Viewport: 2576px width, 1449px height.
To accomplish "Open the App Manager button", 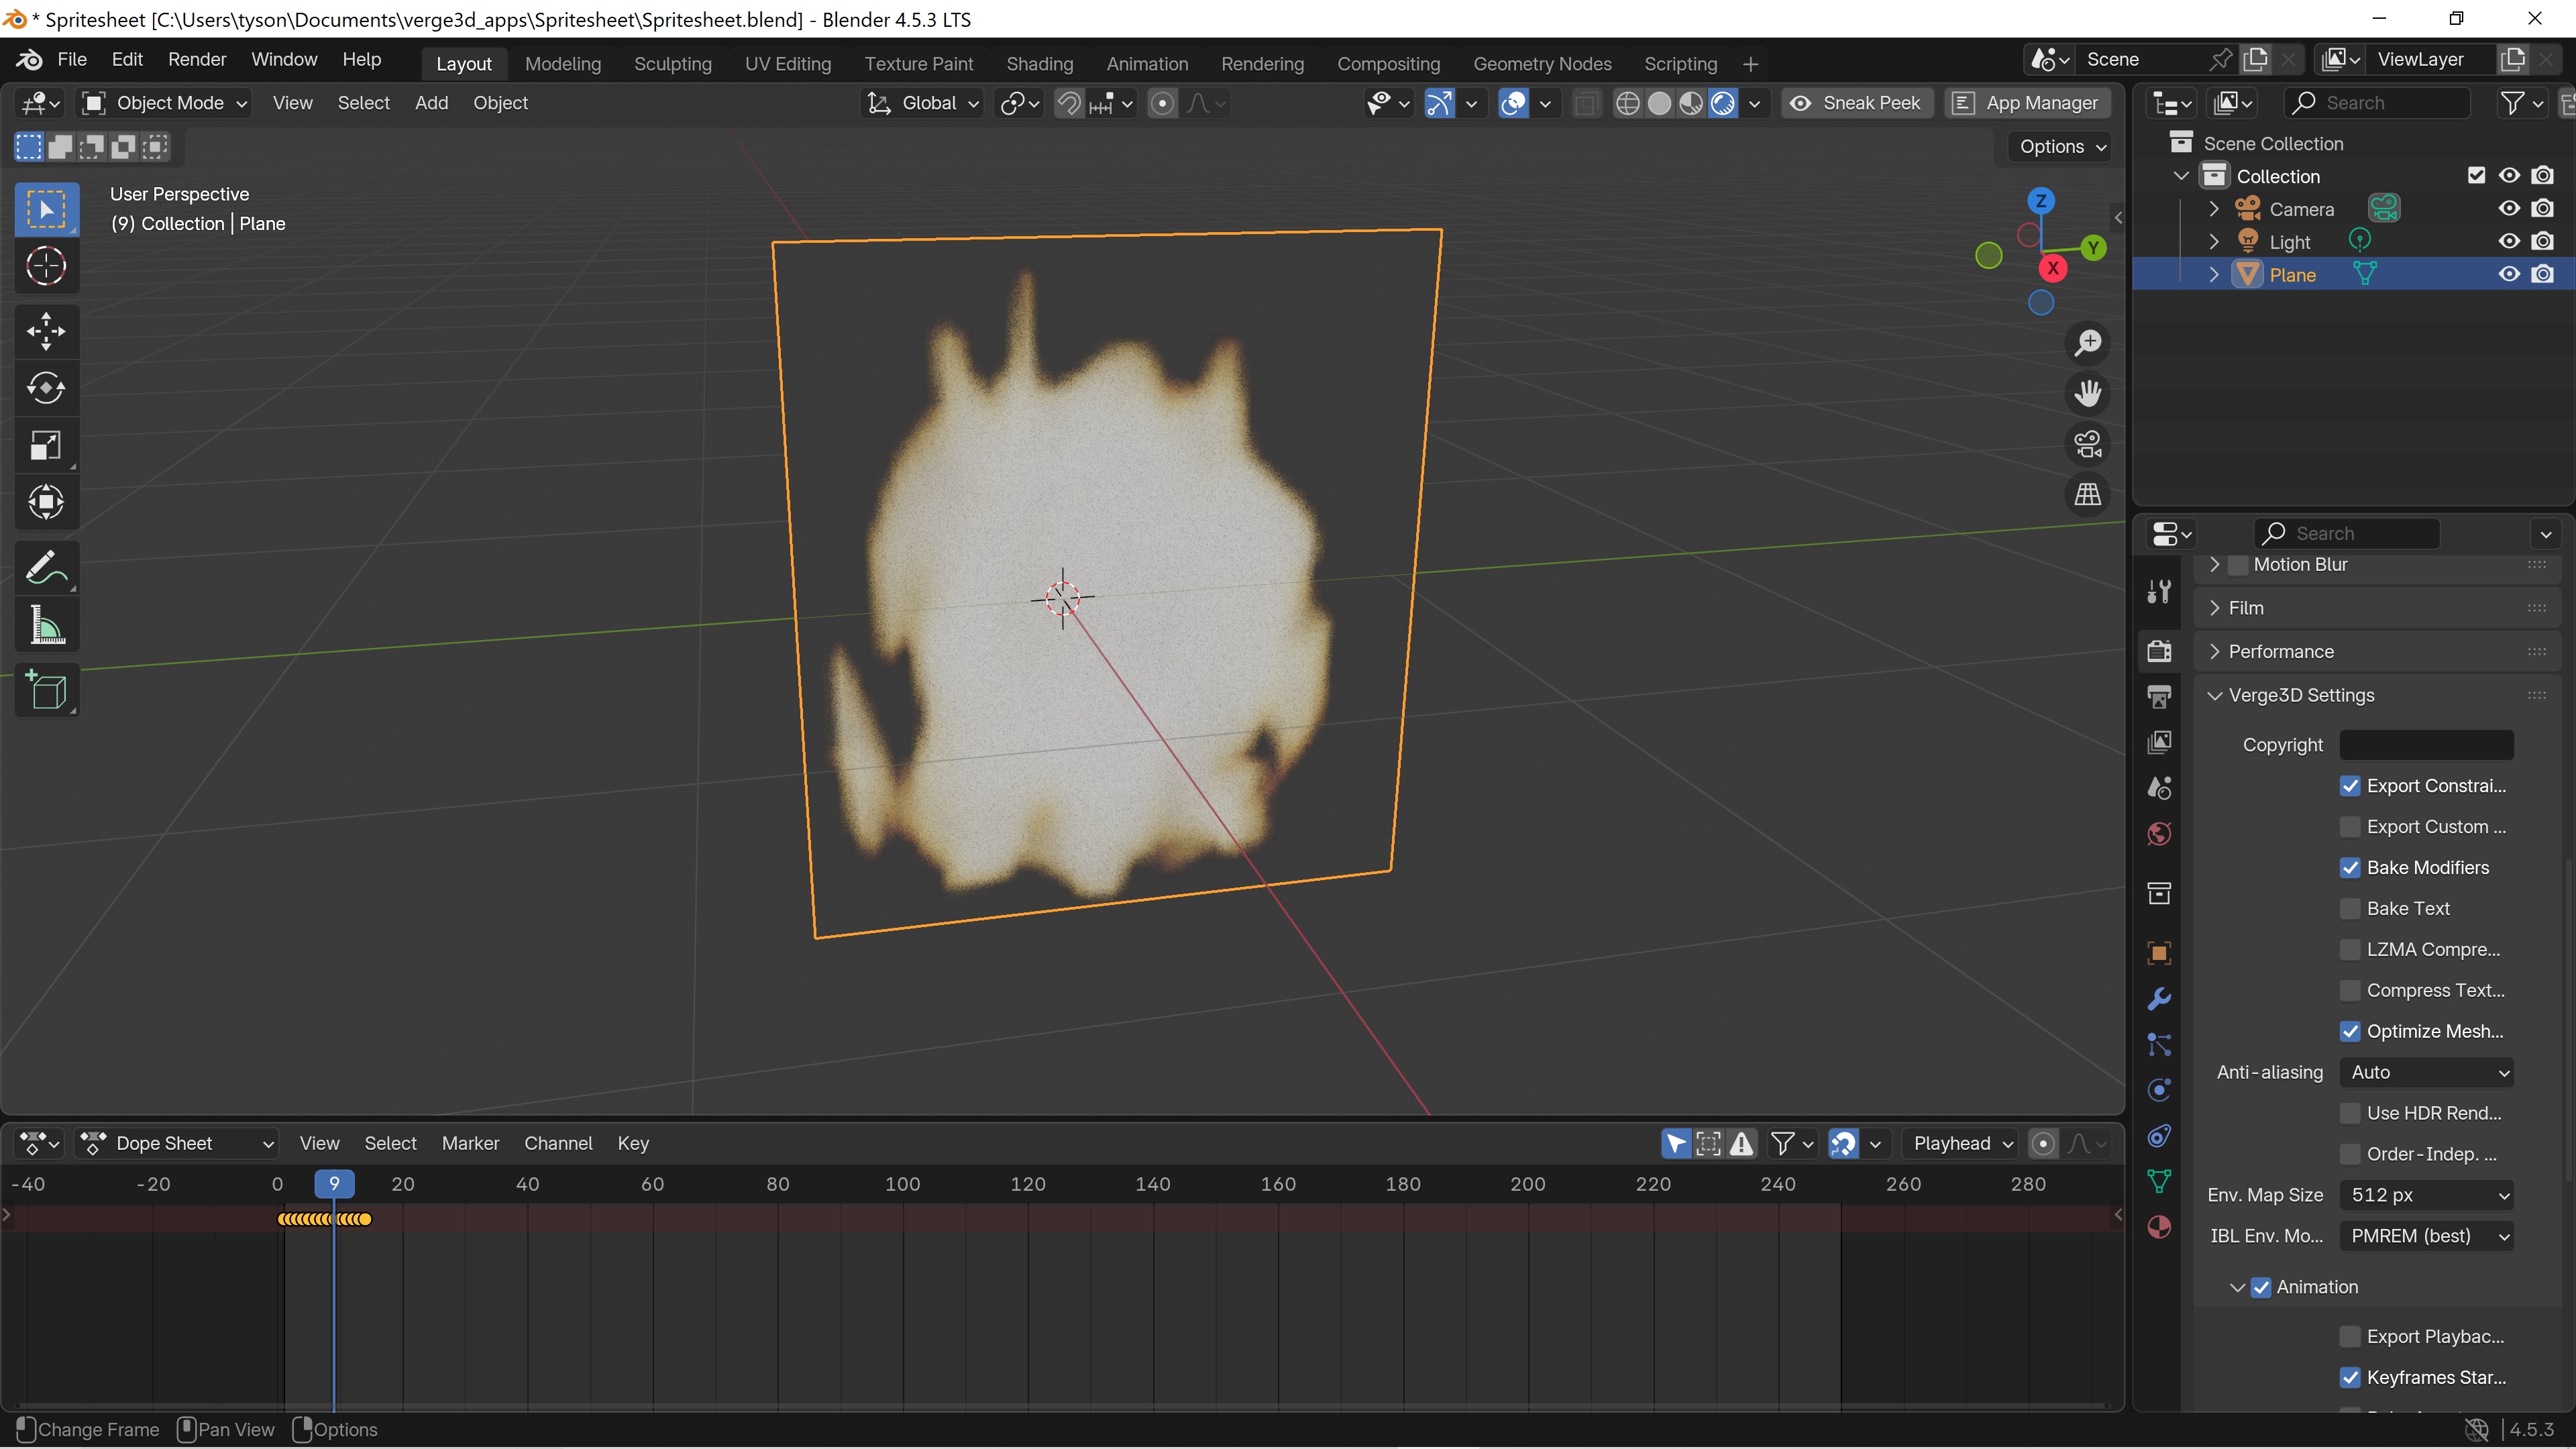I will pos(2027,103).
